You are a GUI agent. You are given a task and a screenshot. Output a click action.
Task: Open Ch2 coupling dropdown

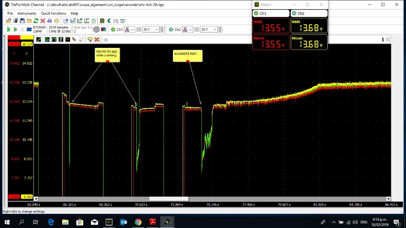(x=188, y=30)
